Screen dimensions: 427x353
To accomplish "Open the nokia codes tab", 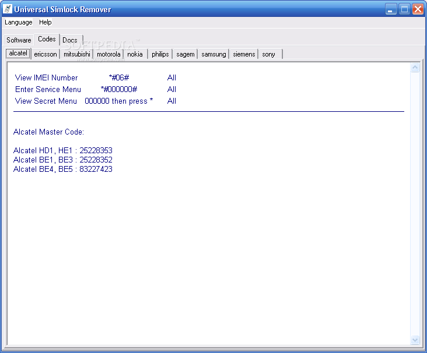I will click(x=135, y=54).
